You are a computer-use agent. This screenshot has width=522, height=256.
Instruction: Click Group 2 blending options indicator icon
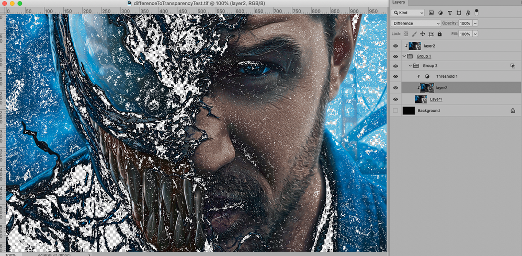513,66
